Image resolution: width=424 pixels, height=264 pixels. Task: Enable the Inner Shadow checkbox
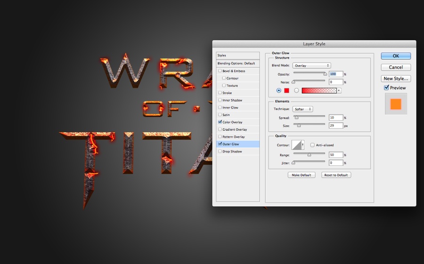[x=220, y=100]
